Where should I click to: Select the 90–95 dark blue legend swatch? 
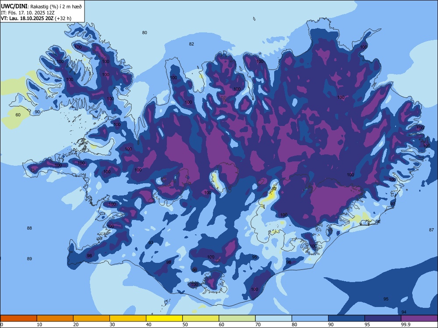pos(346,318)
